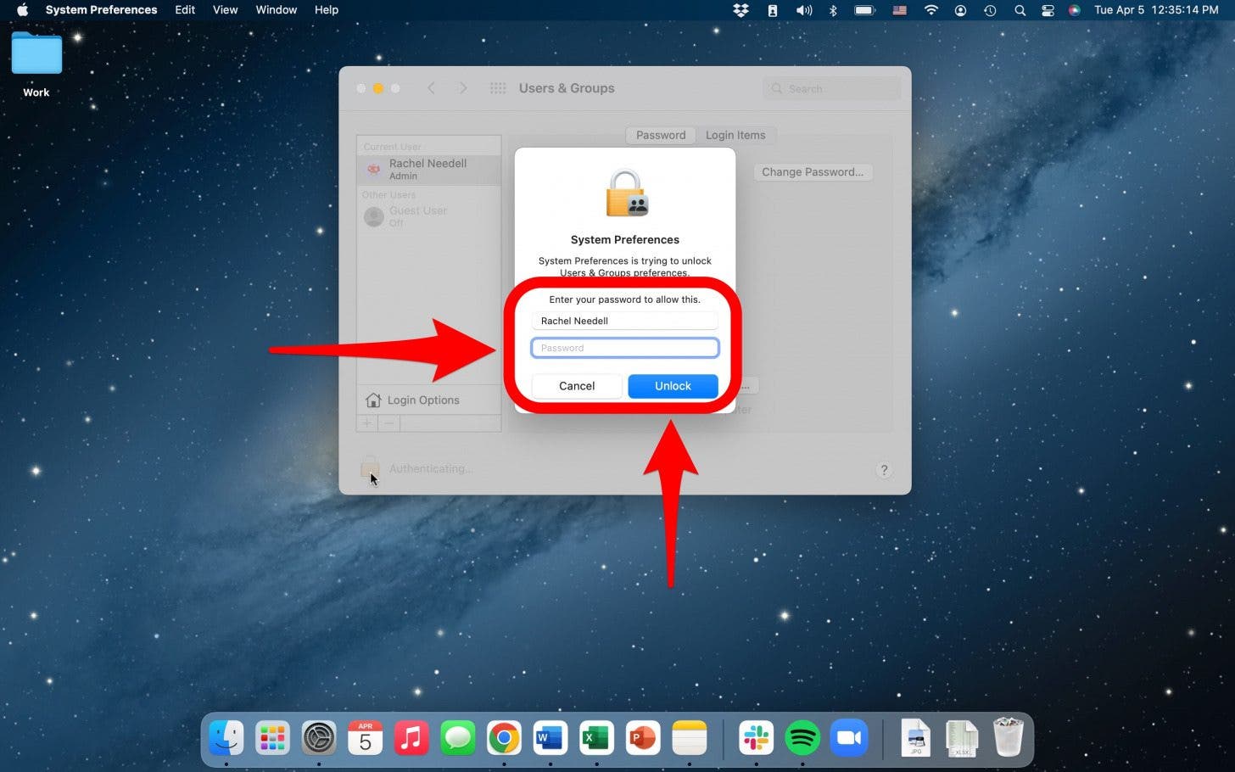The image size is (1235, 772).
Task: Open the Apple menu
Action: [23, 10]
